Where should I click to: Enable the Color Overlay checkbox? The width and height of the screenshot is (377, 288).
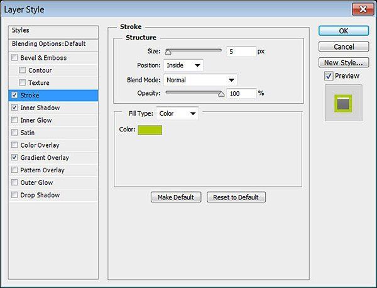[x=14, y=145]
